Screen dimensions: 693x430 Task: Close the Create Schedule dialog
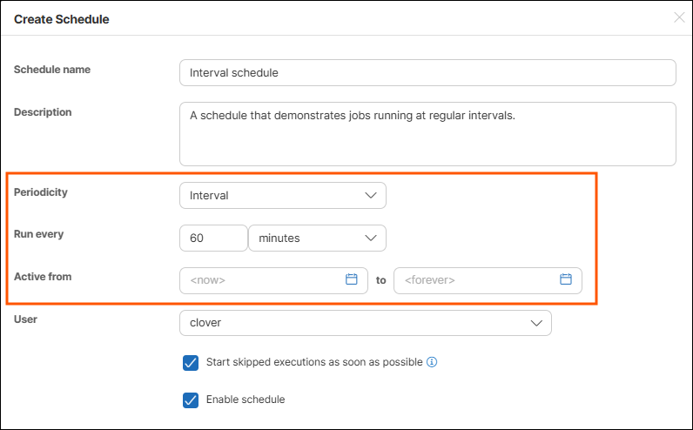tap(679, 17)
